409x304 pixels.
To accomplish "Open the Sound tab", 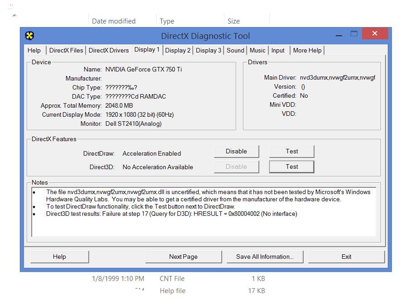I will (235, 50).
